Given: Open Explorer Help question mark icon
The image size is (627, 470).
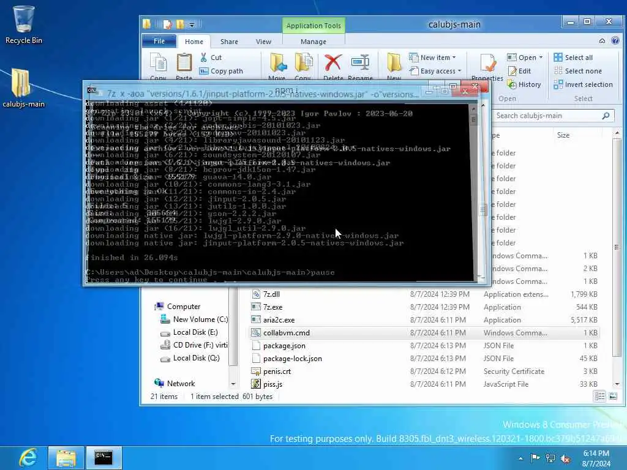Looking at the screenshot, I should click(x=615, y=41).
